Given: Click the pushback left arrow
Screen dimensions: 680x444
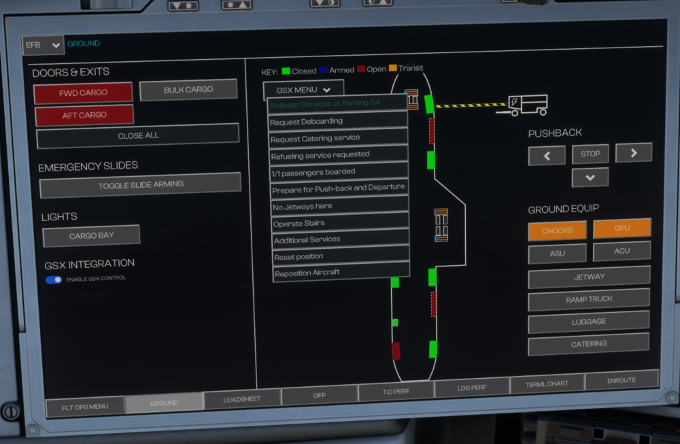Looking at the screenshot, I should click(x=547, y=156).
